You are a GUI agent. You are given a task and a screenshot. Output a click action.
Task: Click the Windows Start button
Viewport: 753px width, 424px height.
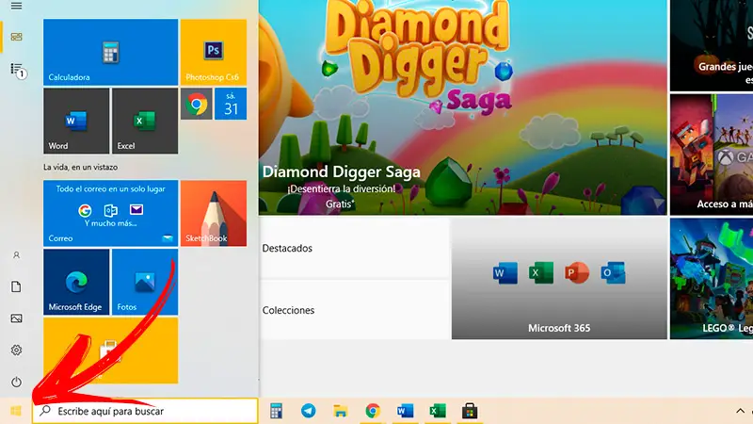tap(16, 411)
